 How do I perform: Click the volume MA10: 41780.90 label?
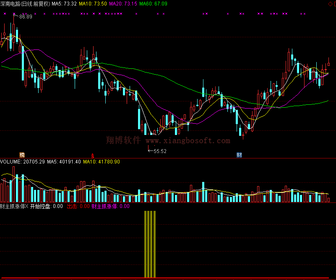102,162
